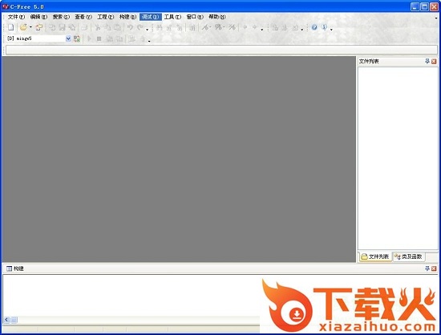Open the 编辑 (Edit) menu
The width and height of the screenshot is (441, 335).
click(x=38, y=17)
